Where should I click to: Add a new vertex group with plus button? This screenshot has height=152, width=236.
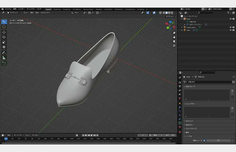(x=232, y=91)
